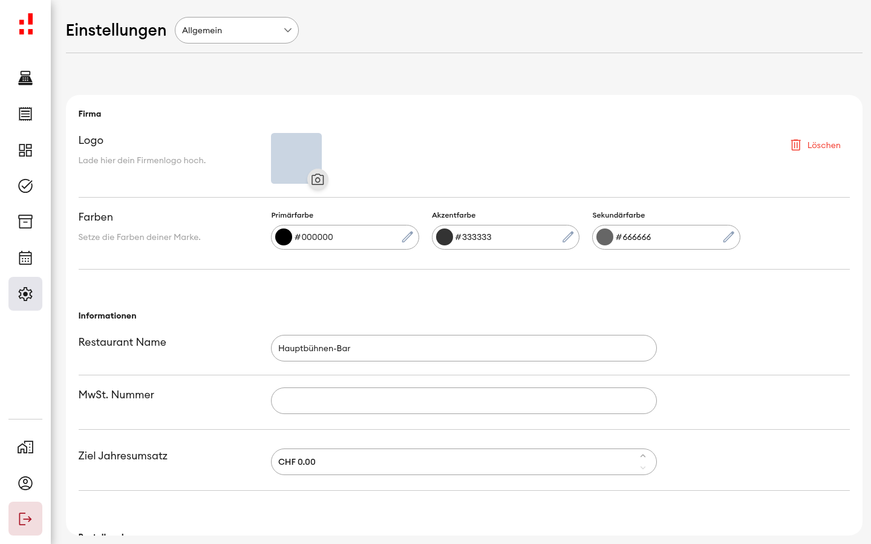Click the black Primärfarbe color swatch

pyautogui.click(x=284, y=237)
